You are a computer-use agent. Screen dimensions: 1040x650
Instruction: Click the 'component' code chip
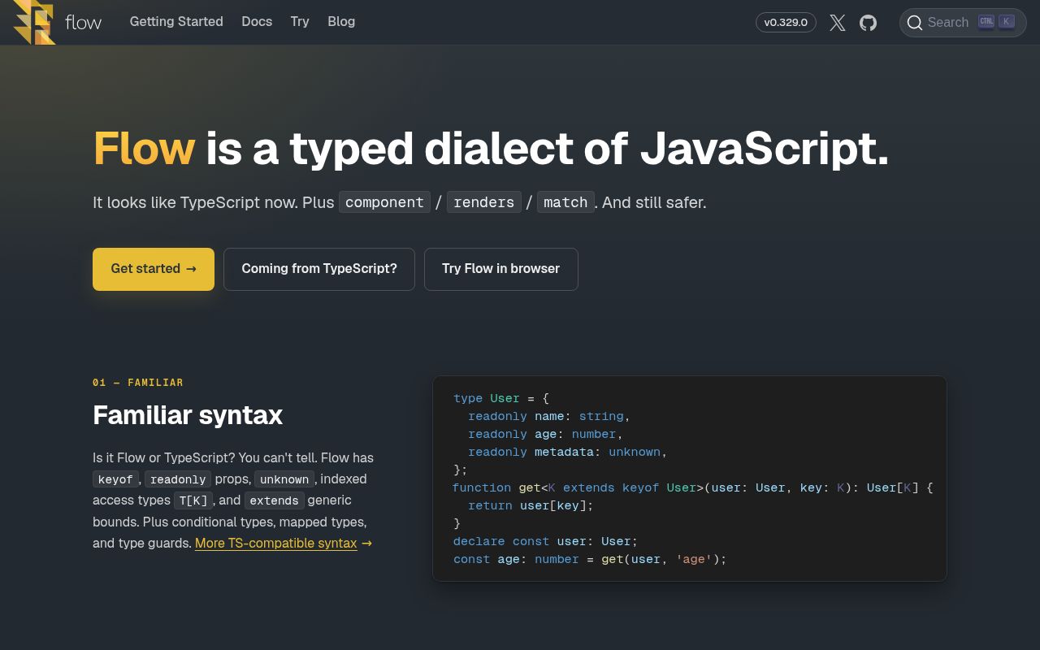tap(384, 202)
